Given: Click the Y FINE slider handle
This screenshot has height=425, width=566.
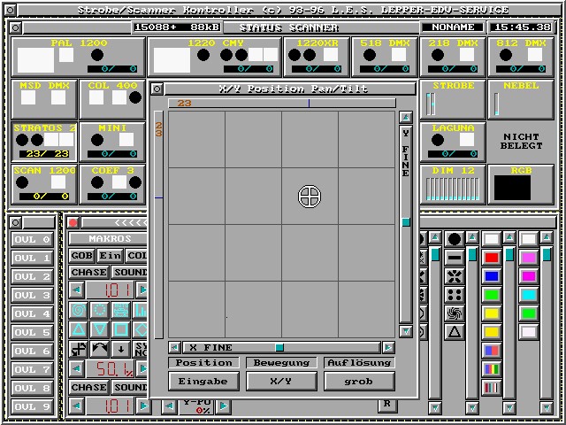Looking at the screenshot, I should point(406,222).
